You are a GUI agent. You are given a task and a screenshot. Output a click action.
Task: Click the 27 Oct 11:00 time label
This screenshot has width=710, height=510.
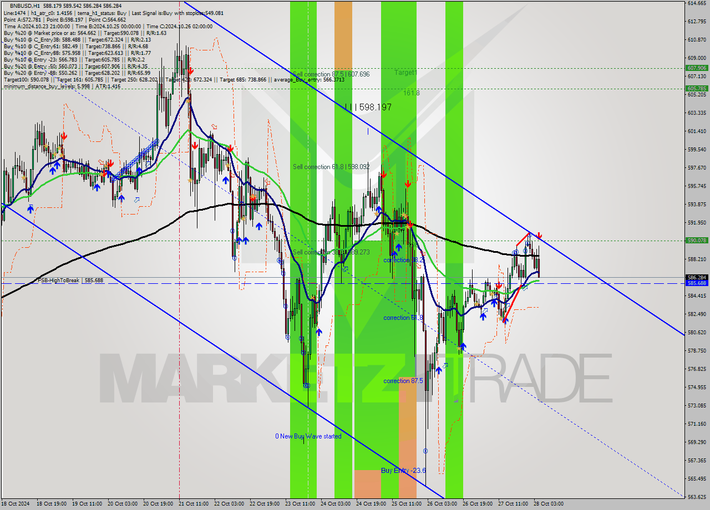pyautogui.click(x=513, y=504)
